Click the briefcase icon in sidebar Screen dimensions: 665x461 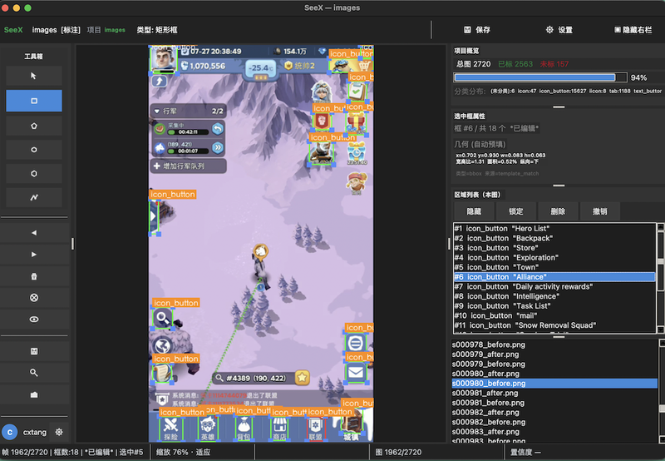[x=34, y=394]
